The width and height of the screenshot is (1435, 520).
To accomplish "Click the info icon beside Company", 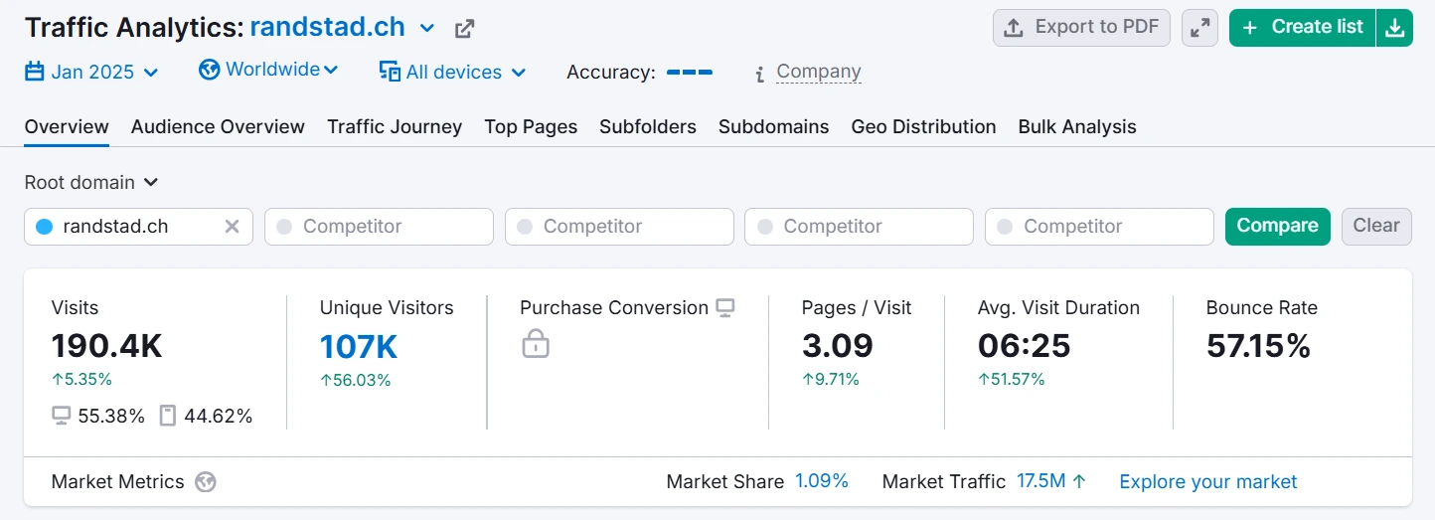I will click(759, 73).
